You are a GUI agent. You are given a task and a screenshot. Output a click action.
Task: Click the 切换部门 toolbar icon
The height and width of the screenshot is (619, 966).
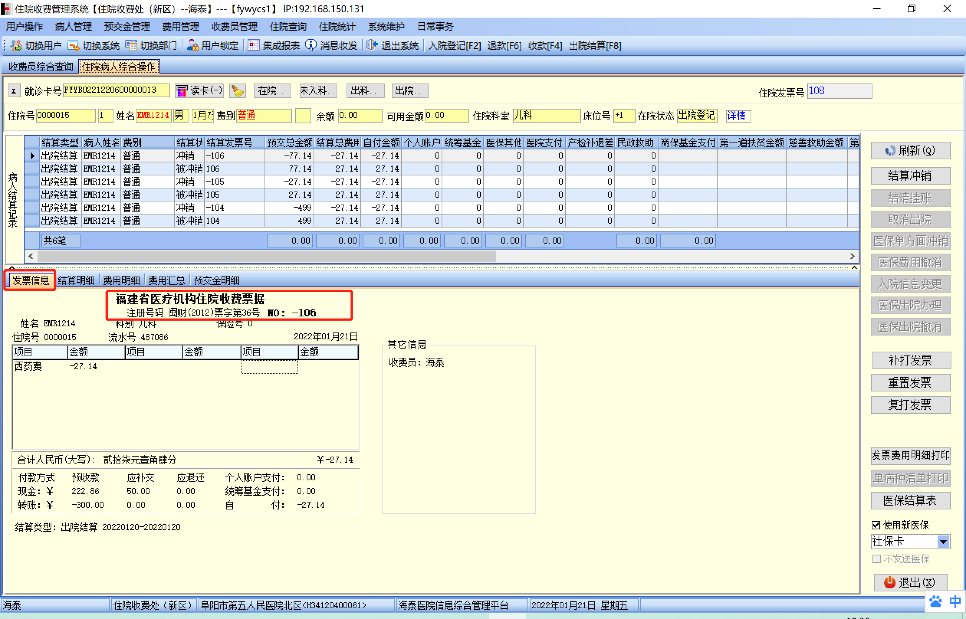click(131, 46)
